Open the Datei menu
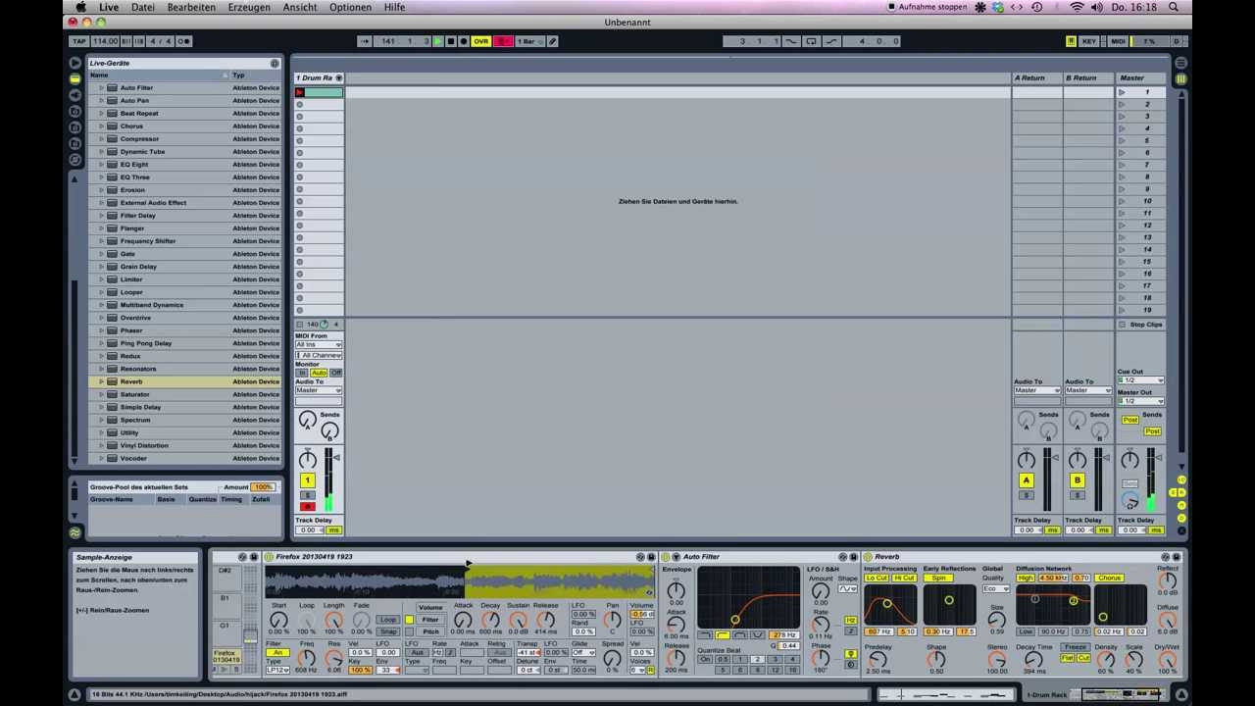Image resolution: width=1255 pixels, height=706 pixels. [143, 7]
